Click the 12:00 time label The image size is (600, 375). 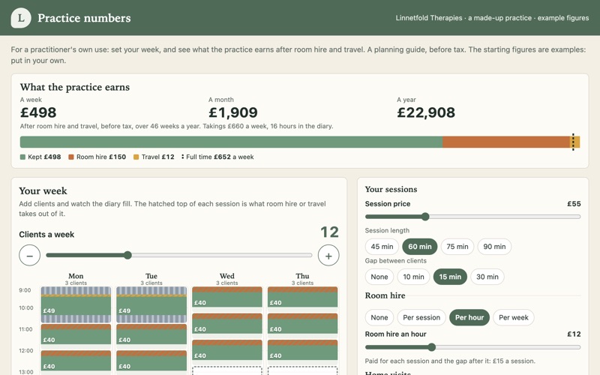26,350
